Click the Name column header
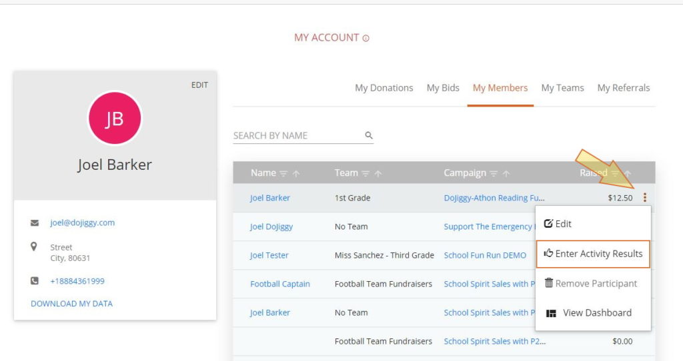683x361 pixels. [263, 173]
